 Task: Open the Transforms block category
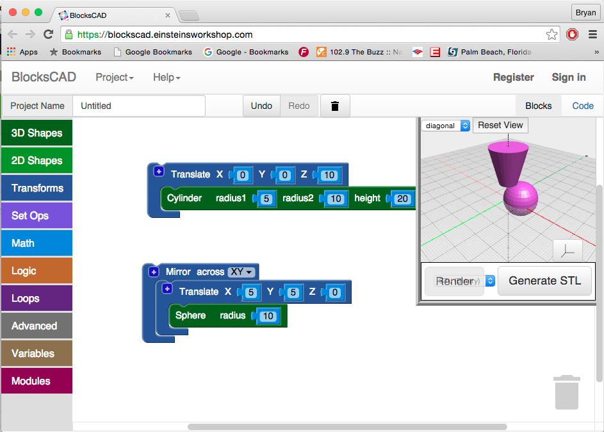coord(37,188)
